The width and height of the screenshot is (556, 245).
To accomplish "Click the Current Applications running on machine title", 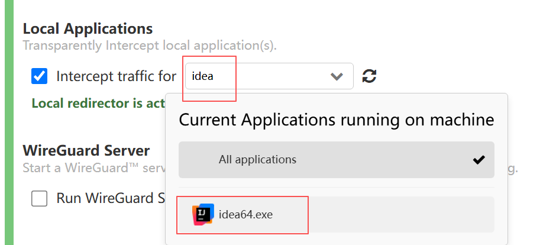I will pos(336,120).
